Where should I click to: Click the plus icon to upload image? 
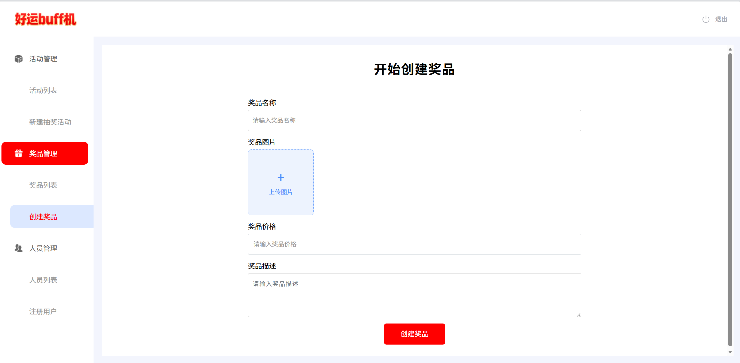click(x=281, y=178)
